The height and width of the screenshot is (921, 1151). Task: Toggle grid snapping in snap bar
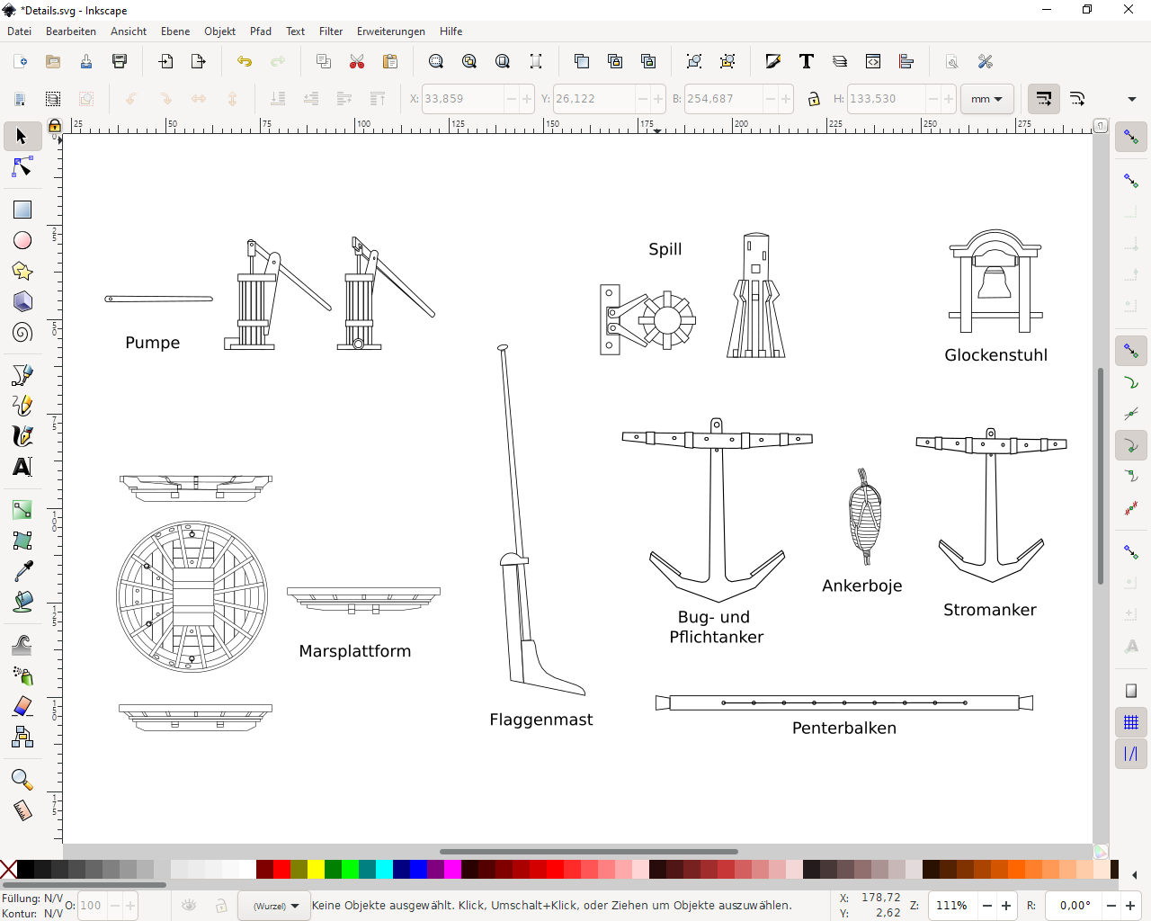click(x=1131, y=722)
